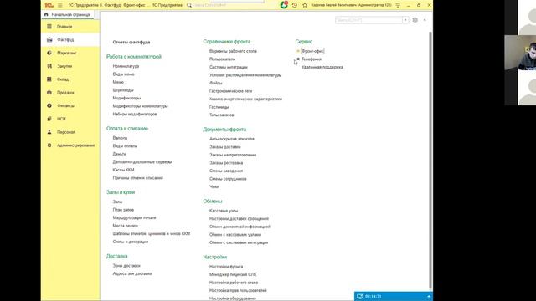Viewport: 536px width, 301px height.
Task: Open Отчеты фастфуда link
Action: coord(131,43)
